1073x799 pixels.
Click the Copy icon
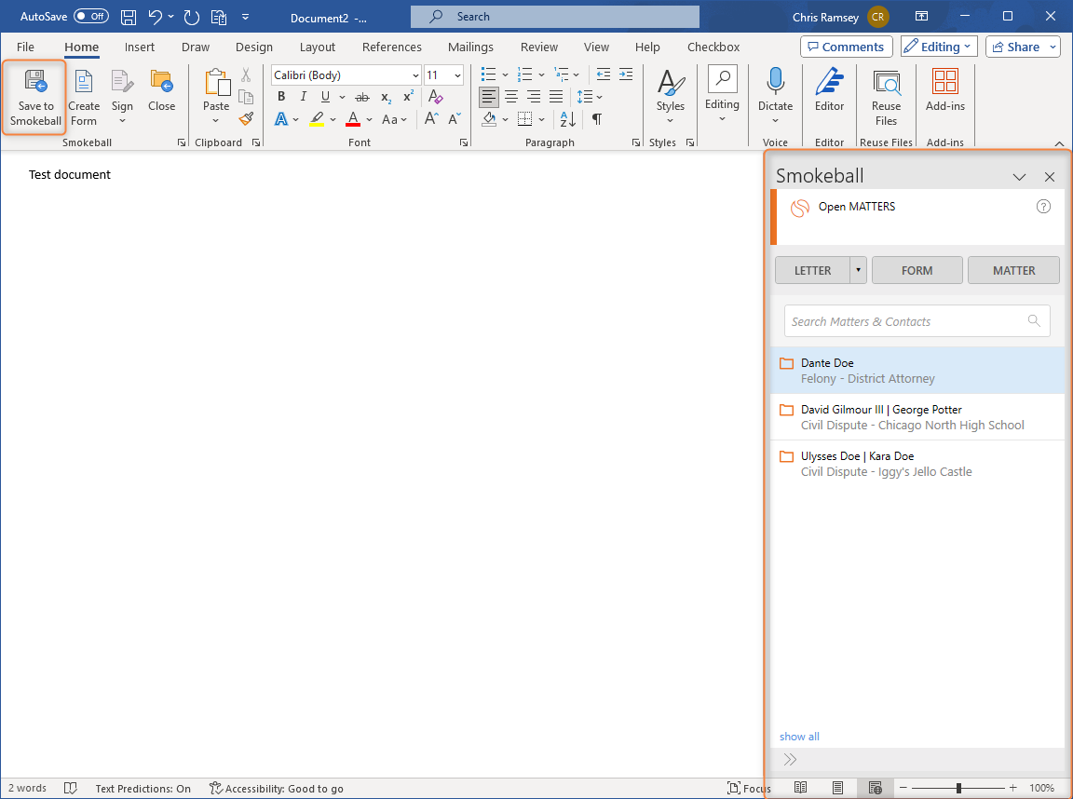pos(246,97)
